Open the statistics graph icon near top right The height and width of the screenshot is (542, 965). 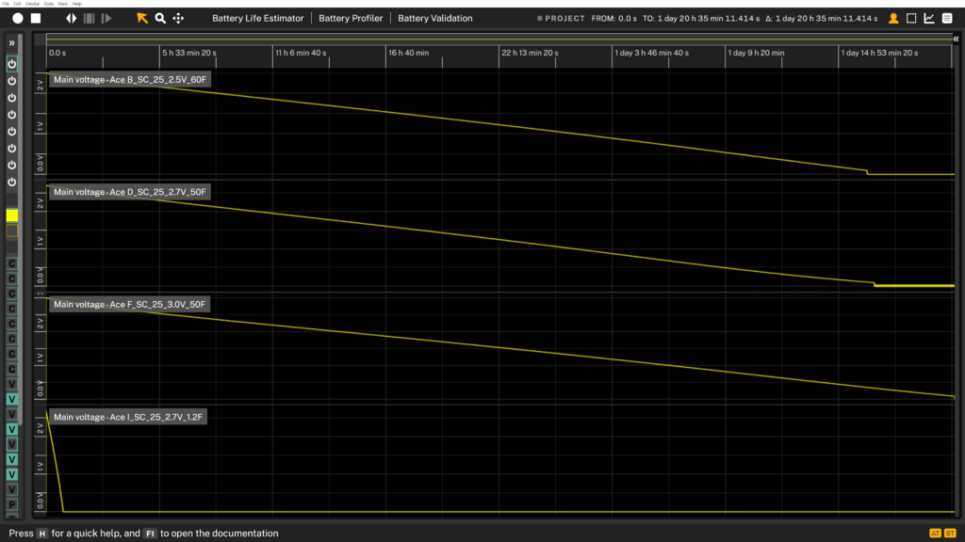(x=928, y=18)
